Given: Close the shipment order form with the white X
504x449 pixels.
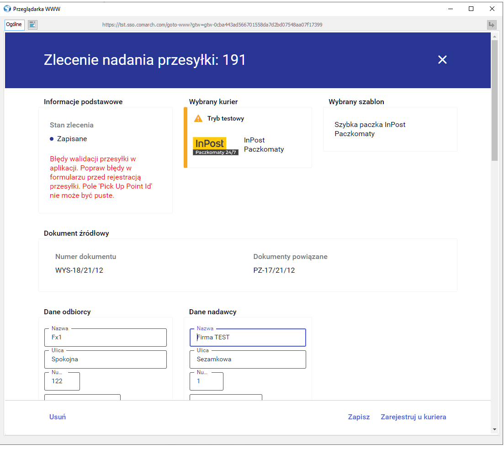Looking at the screenshot, I should click(x=442, y=59).
